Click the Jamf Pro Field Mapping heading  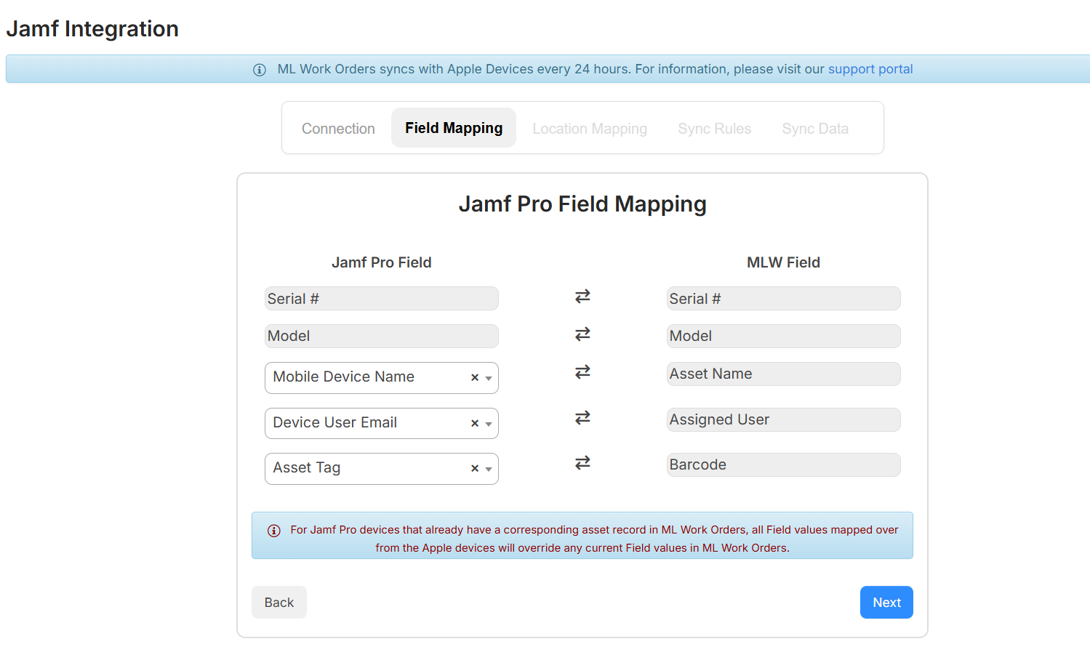[582, 204]
